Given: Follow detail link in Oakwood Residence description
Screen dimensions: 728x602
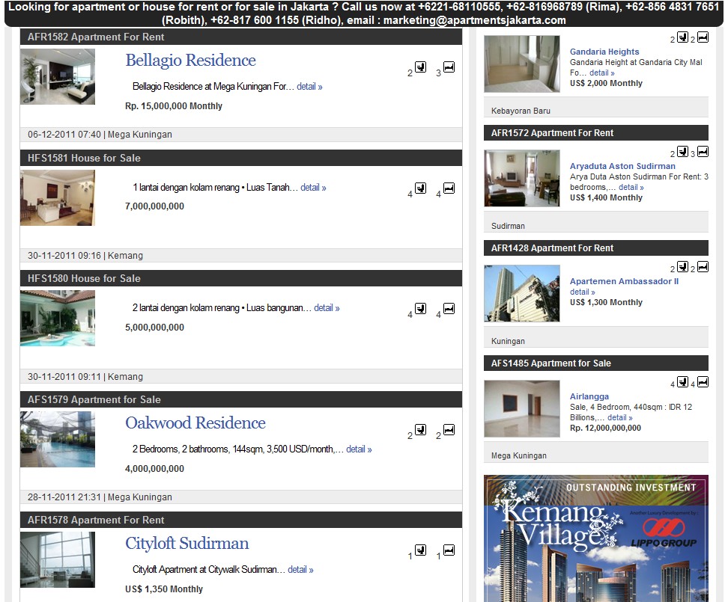Looking at the screenshot, I should coord(359,449).
